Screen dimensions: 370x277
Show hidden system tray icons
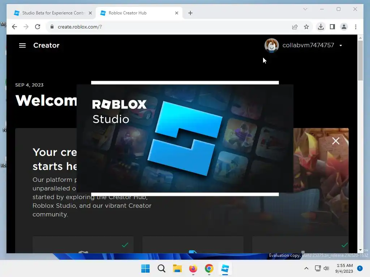pyautogui.click(x=306, y=268)
